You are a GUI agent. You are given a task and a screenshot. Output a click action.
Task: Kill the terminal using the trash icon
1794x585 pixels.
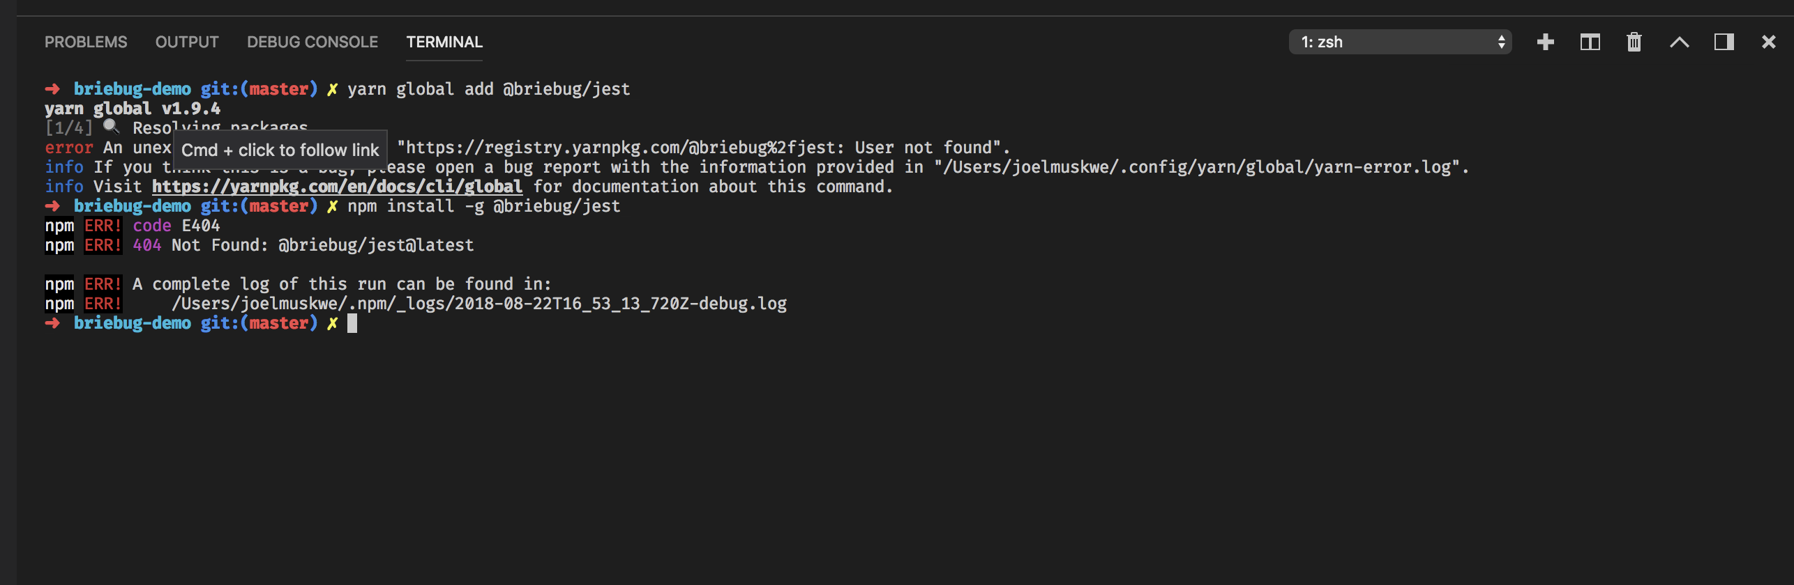(x=1635, y=42)
